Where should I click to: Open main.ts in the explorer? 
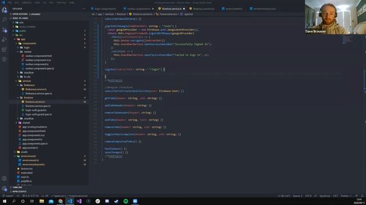coord(25,177)
